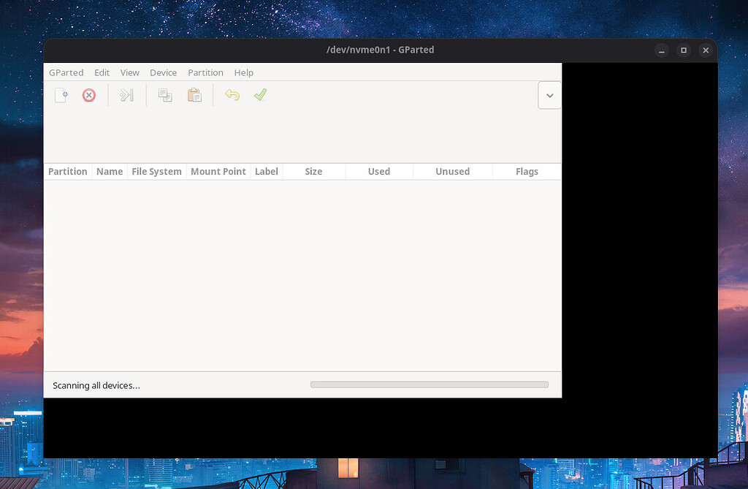The image size is (748, 489).
Task: Click the Undo Last Operation icon
Action: [232, 95]
